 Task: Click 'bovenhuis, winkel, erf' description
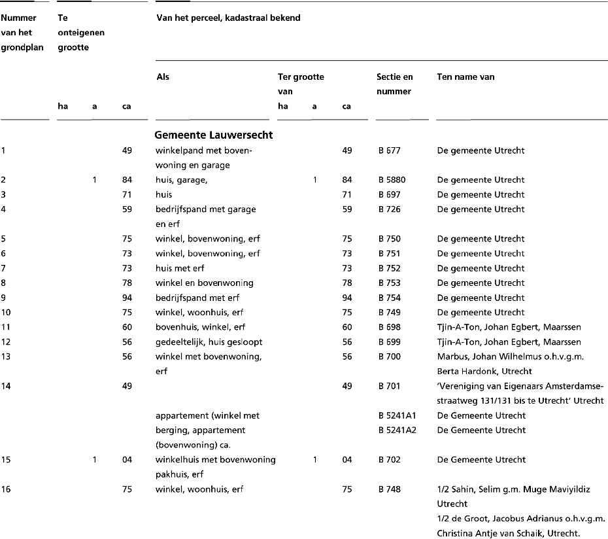[x=200, y=328]
